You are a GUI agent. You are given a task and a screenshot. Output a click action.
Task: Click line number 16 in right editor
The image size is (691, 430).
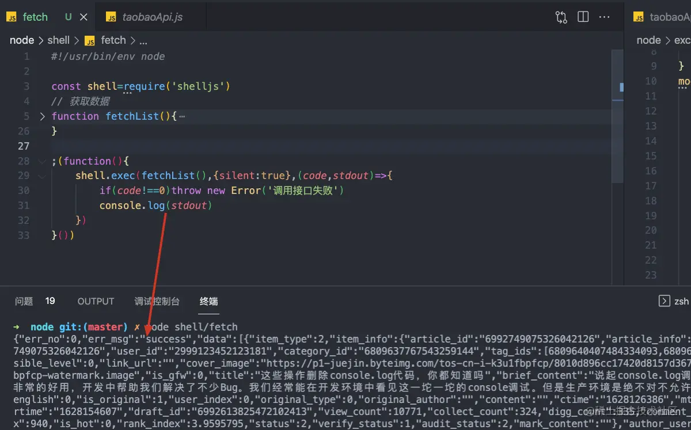tap(651, 171)
